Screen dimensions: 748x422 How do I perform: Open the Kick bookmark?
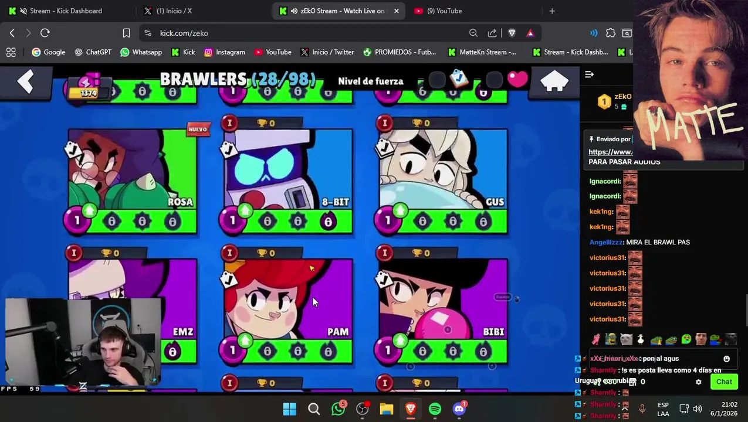183,52
